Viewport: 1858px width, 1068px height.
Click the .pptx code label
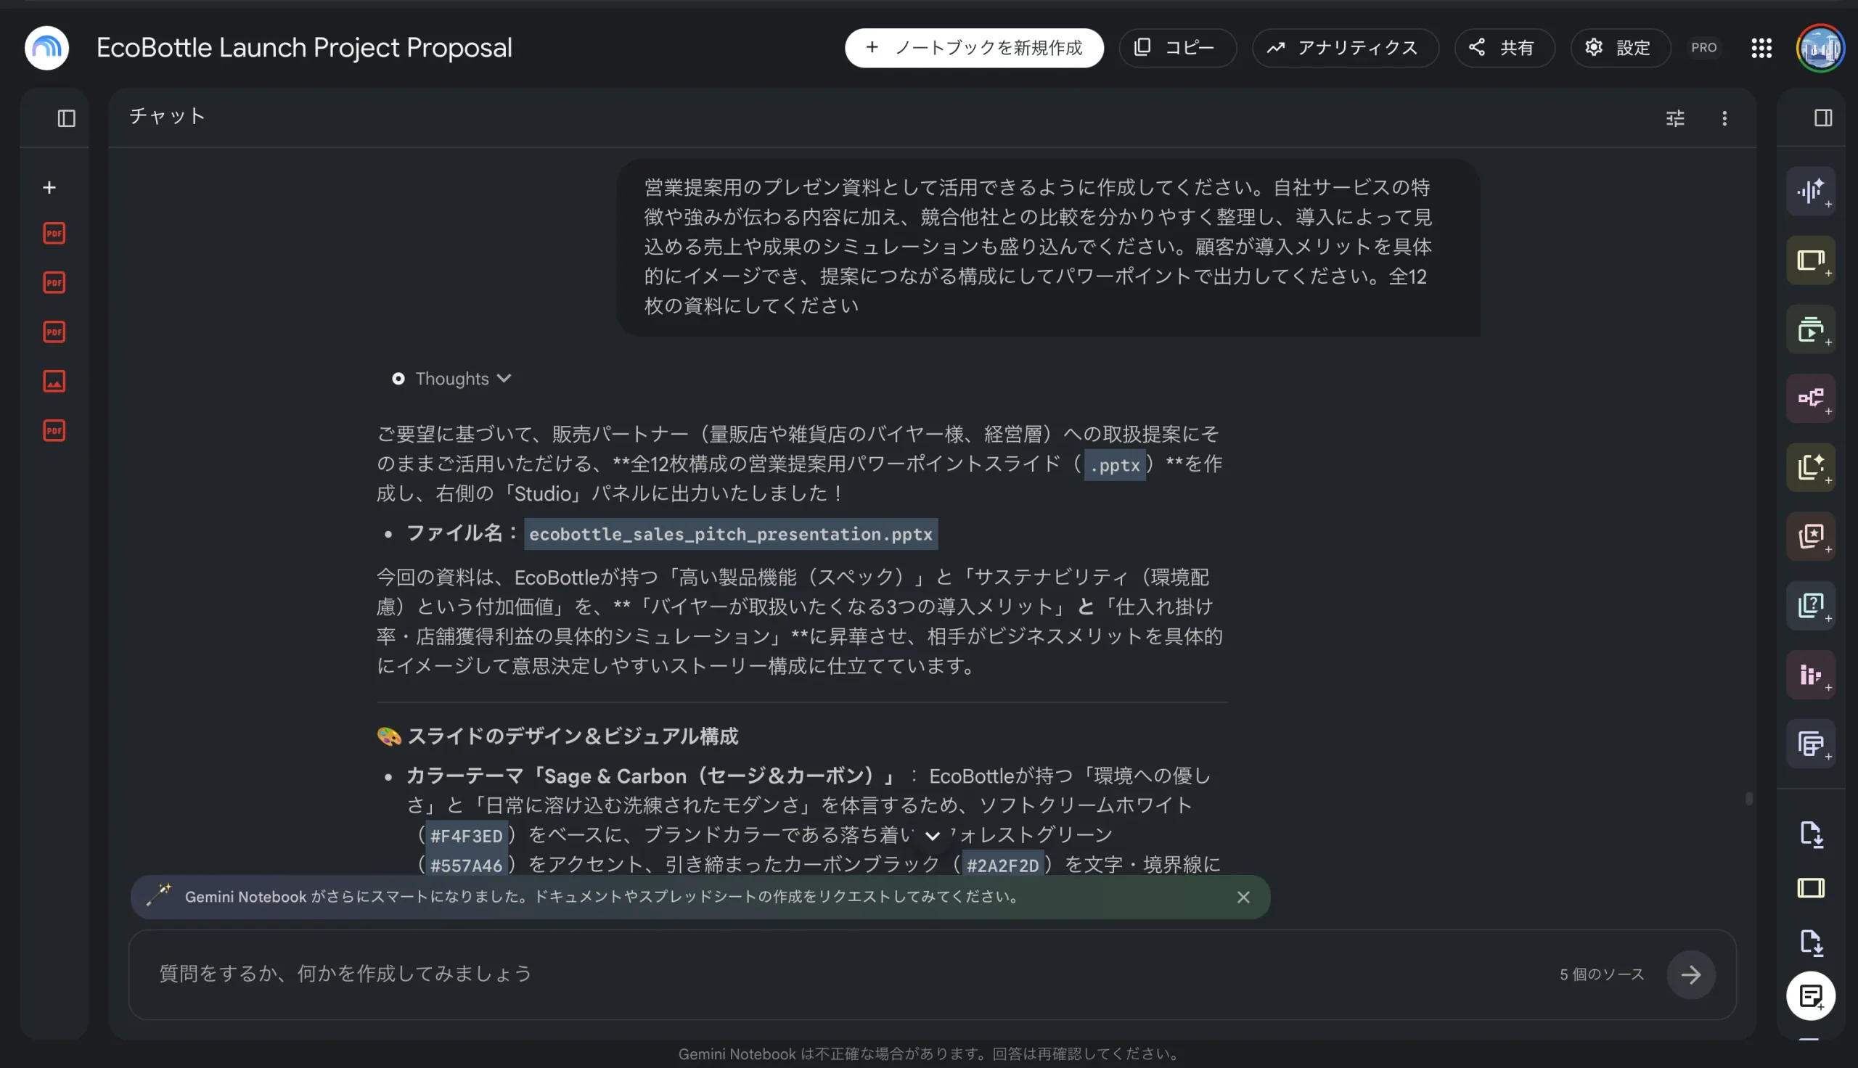tap(1115, 465)
